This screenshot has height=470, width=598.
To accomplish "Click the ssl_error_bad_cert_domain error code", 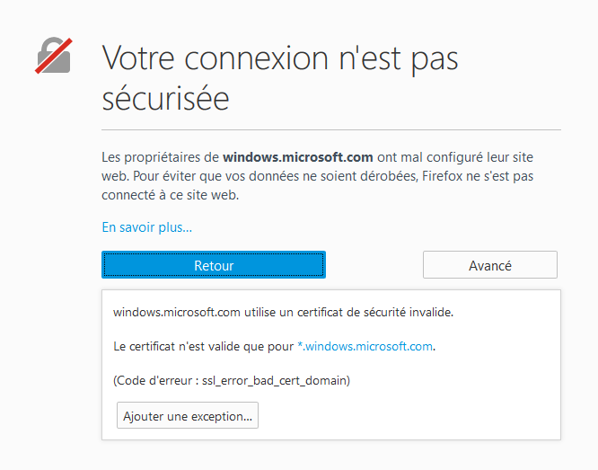I will (274, 380).
